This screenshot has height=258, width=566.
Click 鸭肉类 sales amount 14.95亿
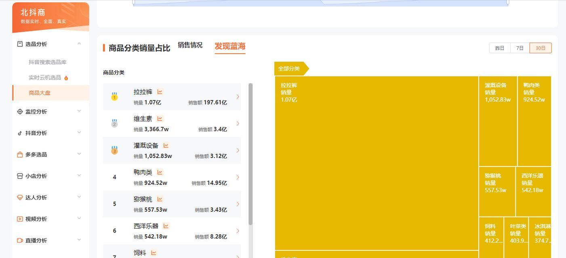coord(217,183)
